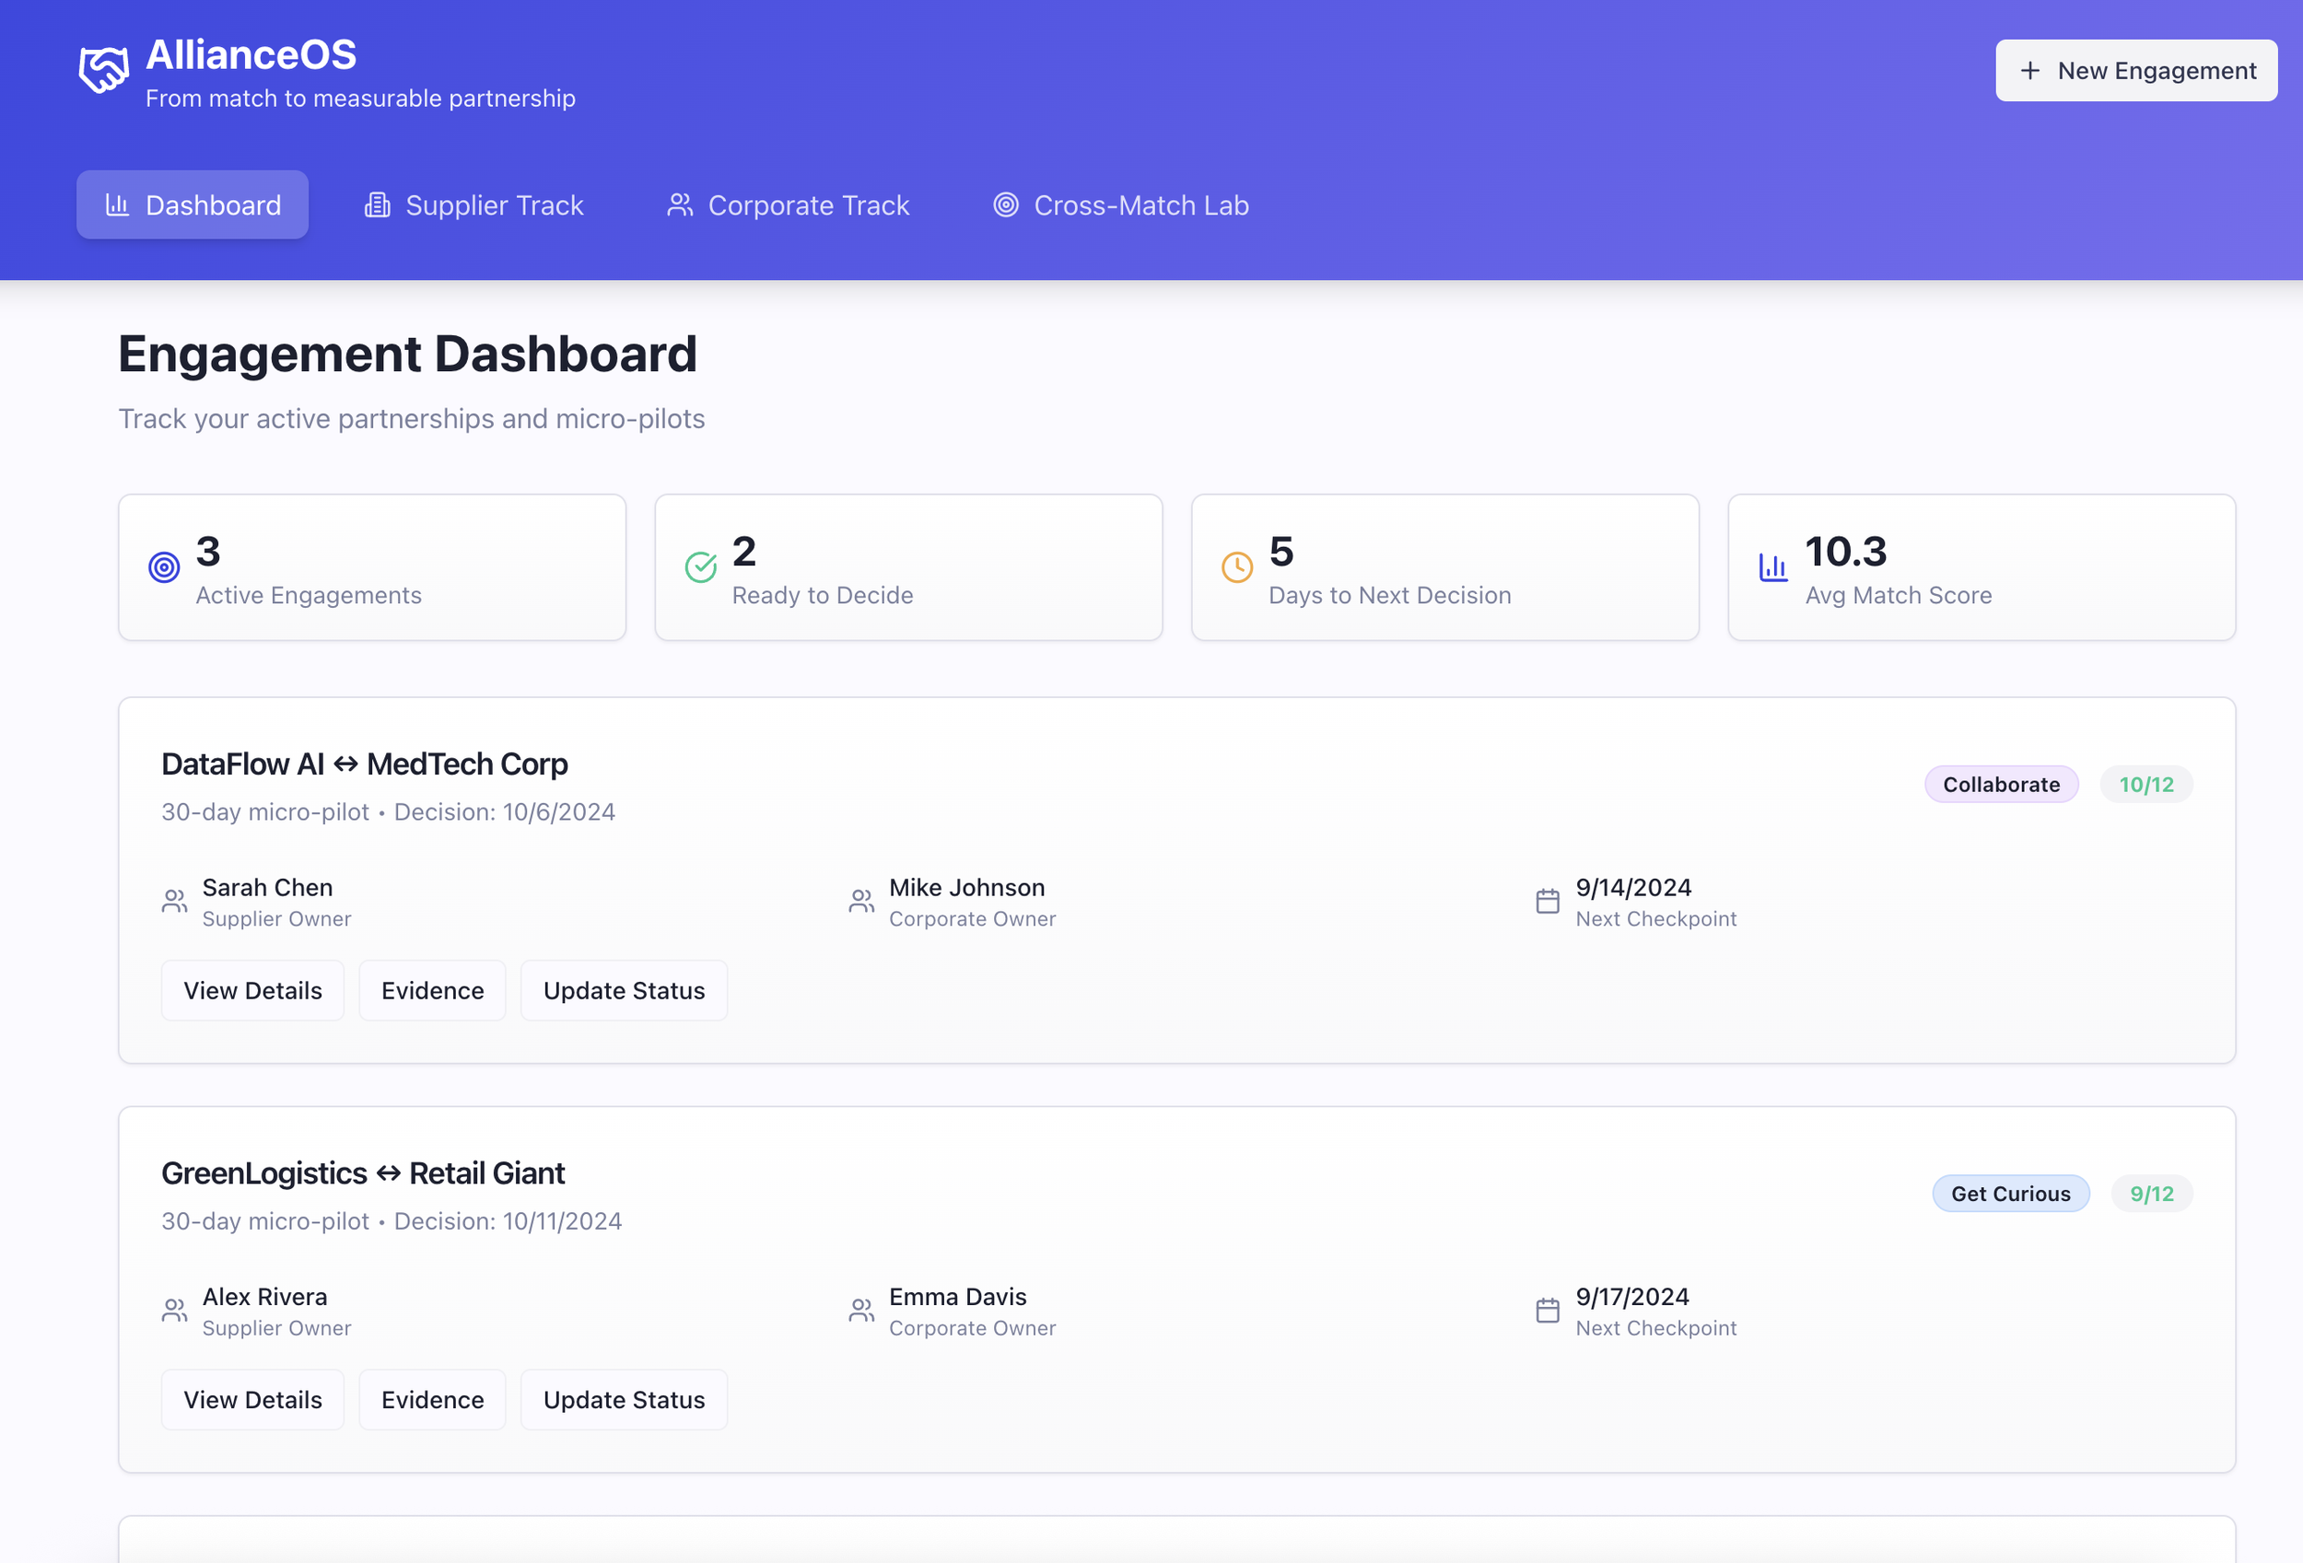Click the Emma Davis corporate owner name
This screenshot has height=1563, width=2303.
click(x=957, y=1297)
